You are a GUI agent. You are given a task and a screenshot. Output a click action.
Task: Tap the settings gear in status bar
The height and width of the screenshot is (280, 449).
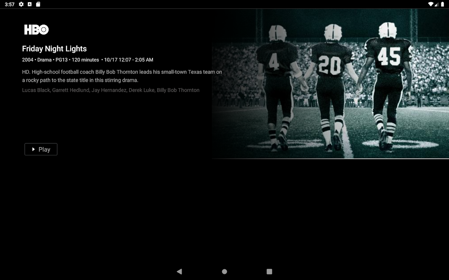click(x=21, y=4)
